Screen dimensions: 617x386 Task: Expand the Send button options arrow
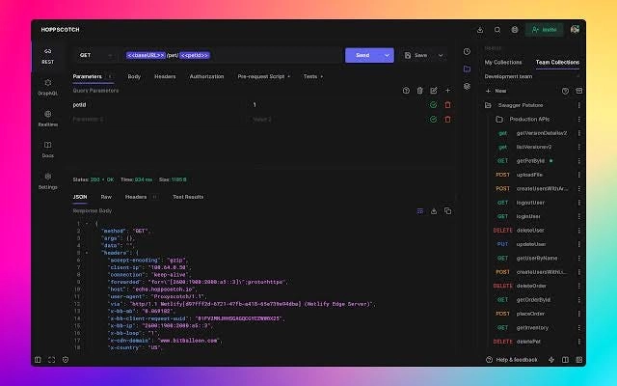tap(387, 55)
